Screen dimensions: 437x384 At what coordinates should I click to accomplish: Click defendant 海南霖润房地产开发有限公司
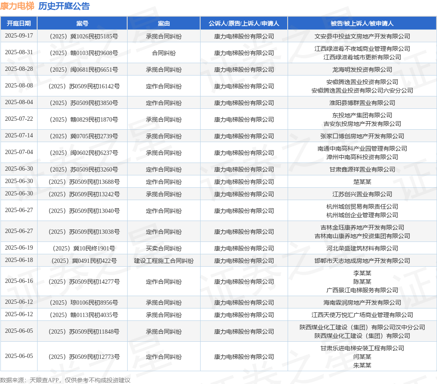362,303
